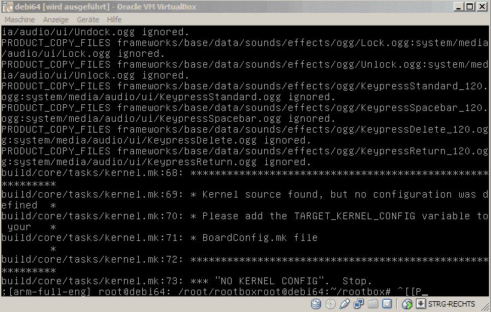This screenshot has width=491, height=312.
Task: Open the Geräte menu
Action: point(87,20)
